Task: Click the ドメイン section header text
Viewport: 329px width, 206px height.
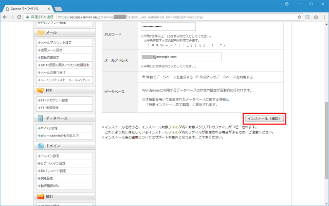Action: [x=53, y=146]
